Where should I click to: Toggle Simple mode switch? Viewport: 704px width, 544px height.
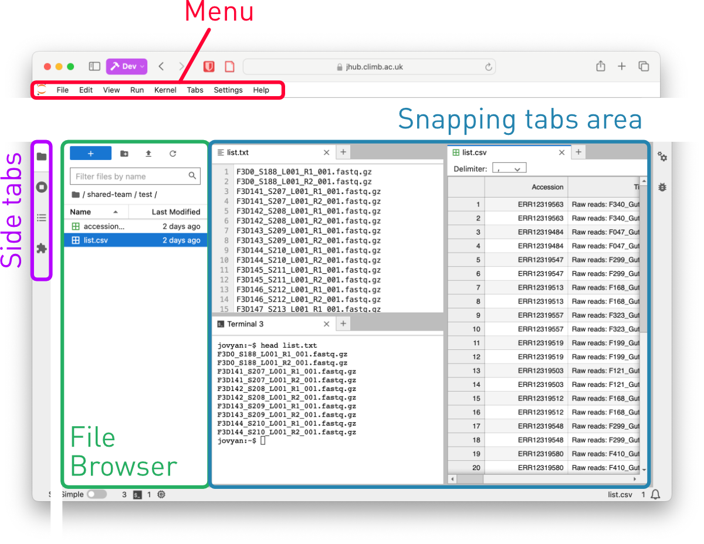(97, 494)
